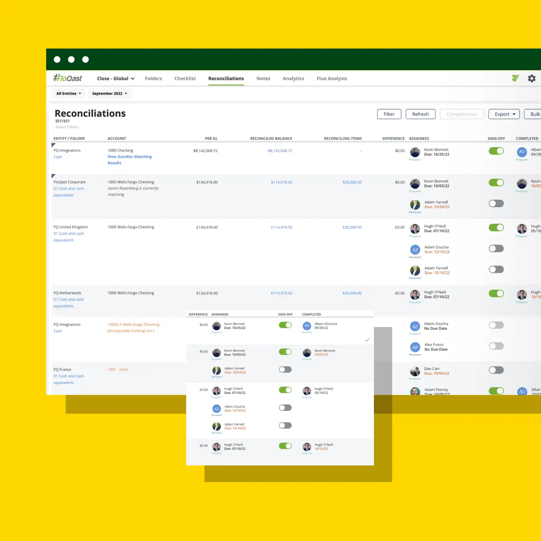This screenshot has width=541, height=541.
Task: Open the Close - Global dropdown
Action: [x=116, y=79]
